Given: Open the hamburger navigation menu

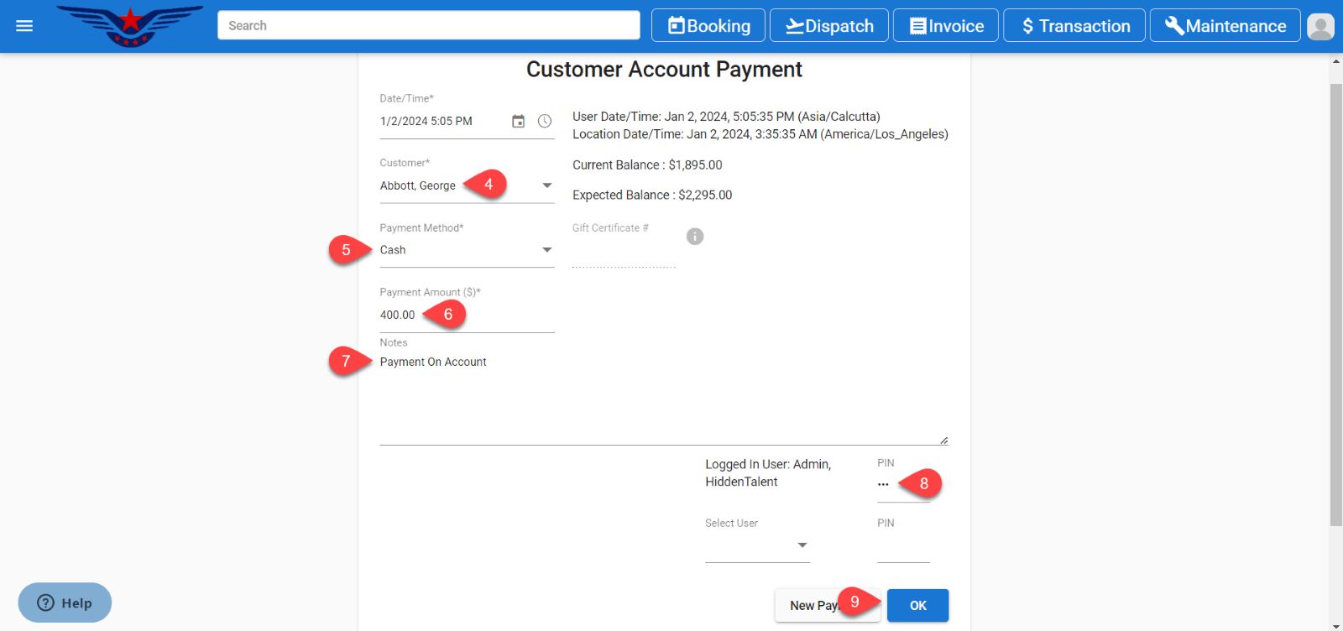Looking at the screenshot, I should click(24, 26).
